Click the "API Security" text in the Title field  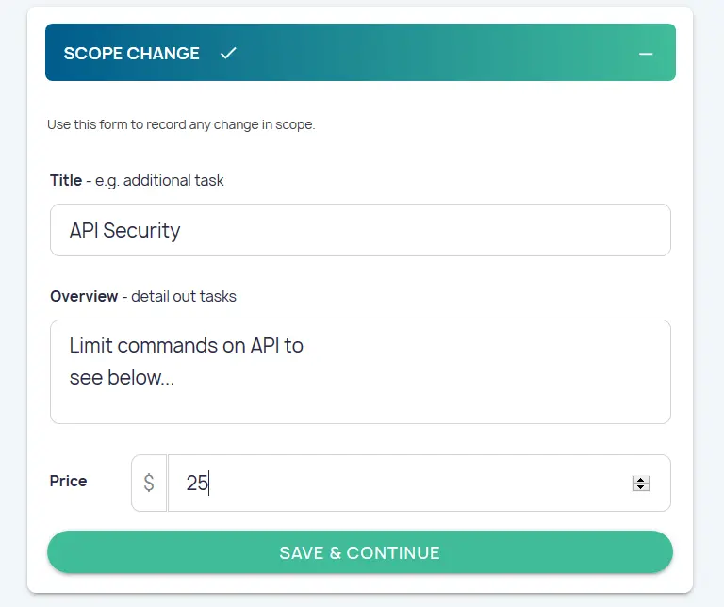[x=124, y=230]
